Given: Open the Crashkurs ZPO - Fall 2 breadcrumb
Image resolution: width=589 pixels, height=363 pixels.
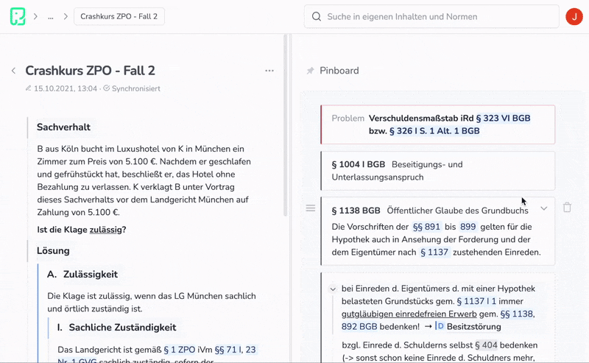Looking at the screenshot, I should (119, 16).
